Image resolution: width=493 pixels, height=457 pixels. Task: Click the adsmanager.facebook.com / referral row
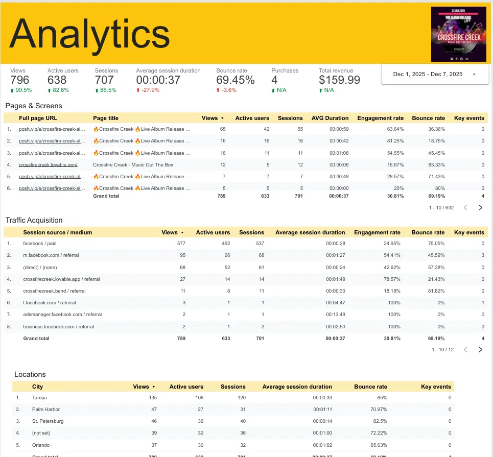(x=246, y=315)
